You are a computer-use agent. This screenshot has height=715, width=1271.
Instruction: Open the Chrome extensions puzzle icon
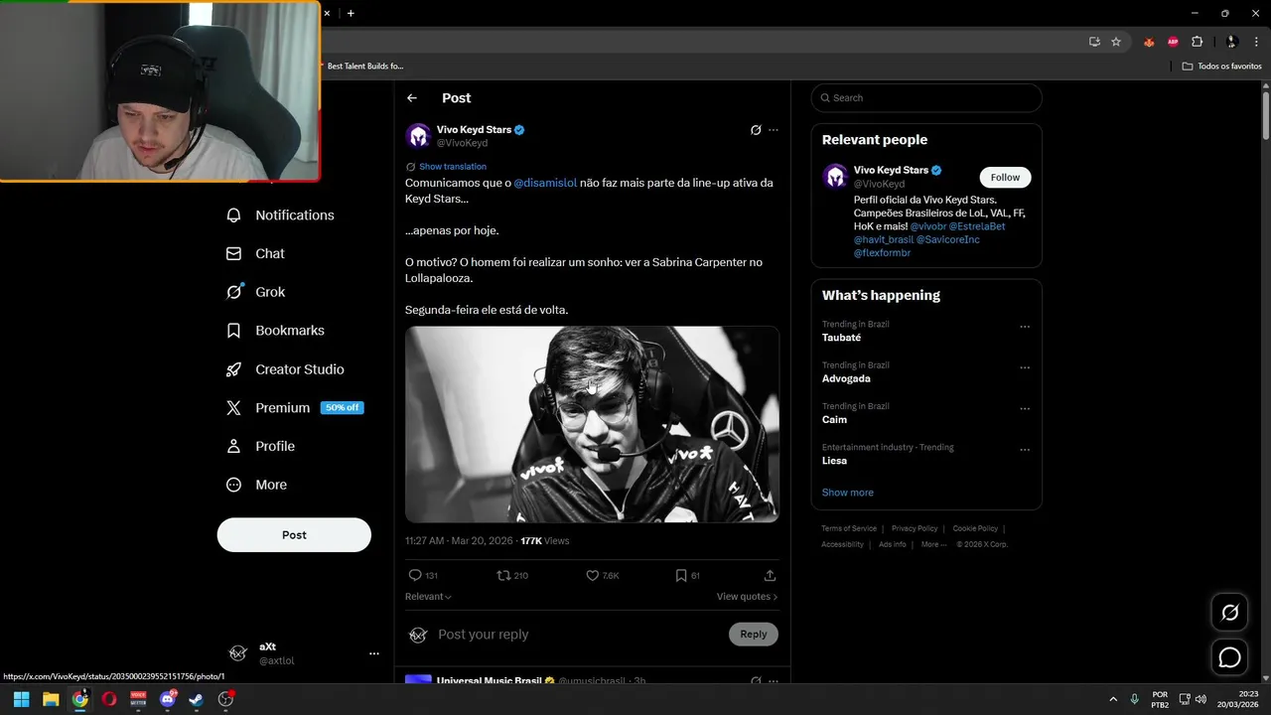(x=1197, y=42)
